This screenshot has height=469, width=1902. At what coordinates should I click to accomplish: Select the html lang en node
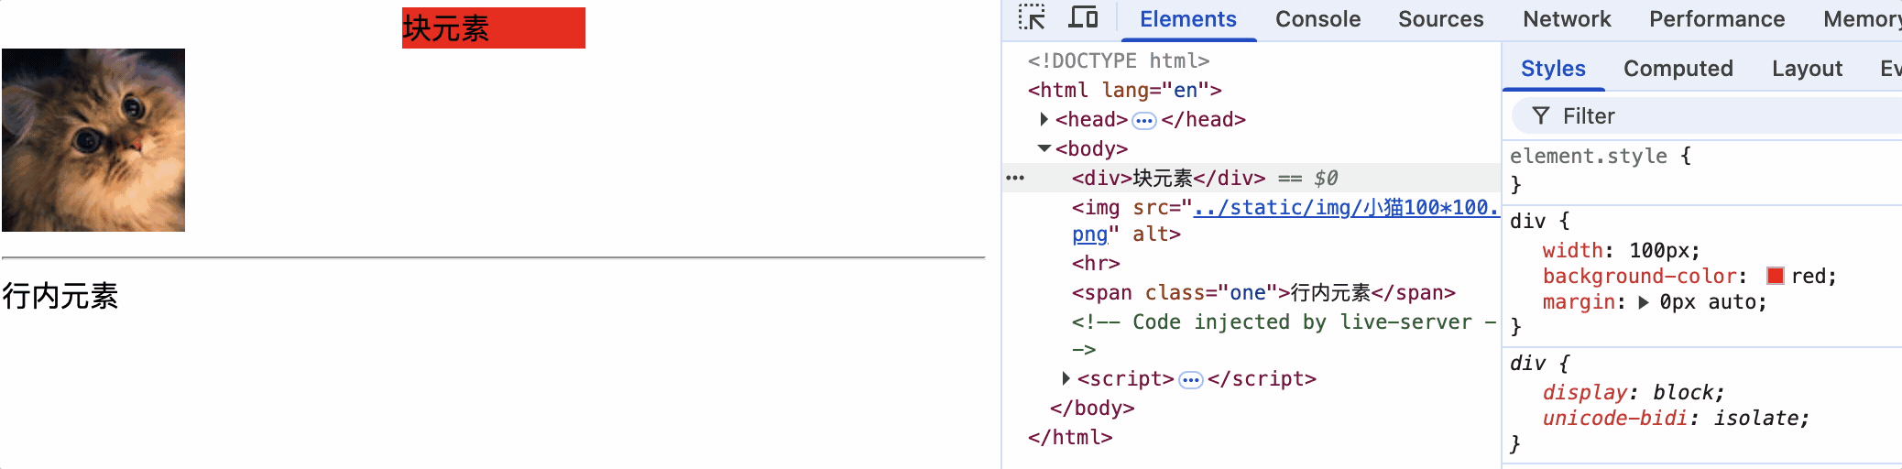(1124, 90)
